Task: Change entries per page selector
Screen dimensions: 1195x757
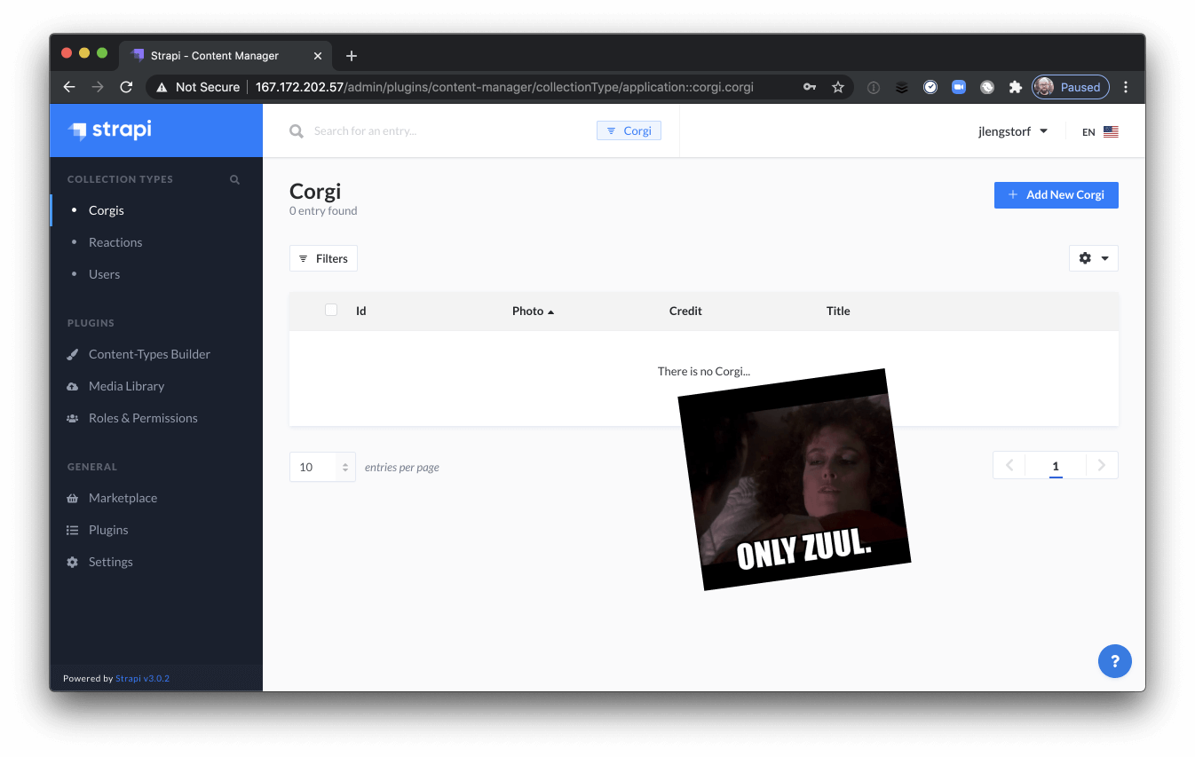Action: pos(322,467)
